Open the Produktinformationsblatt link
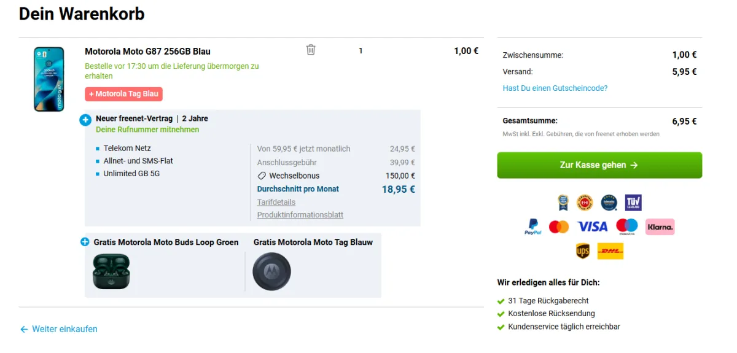 tap(300, 215)
